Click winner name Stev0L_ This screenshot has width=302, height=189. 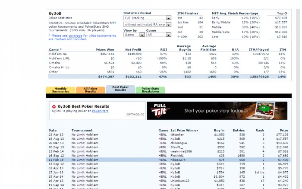(x=177, y=147)
